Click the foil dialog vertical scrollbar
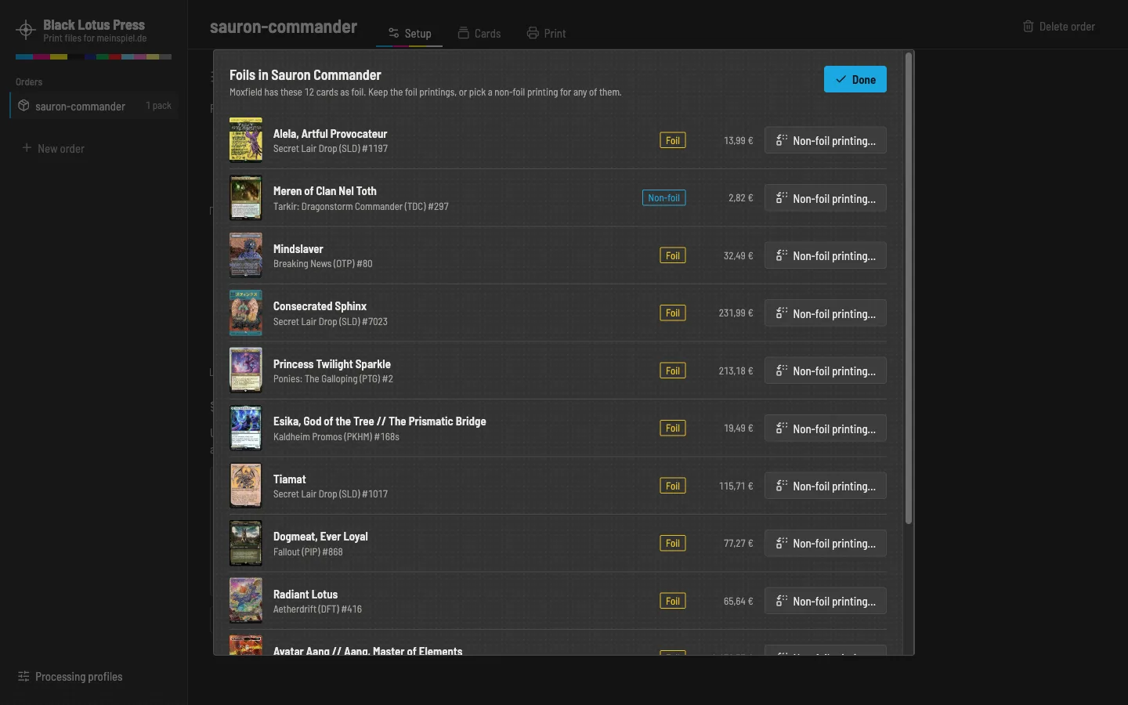This screenshot has height=705, width=1128. tap(909, 288)
